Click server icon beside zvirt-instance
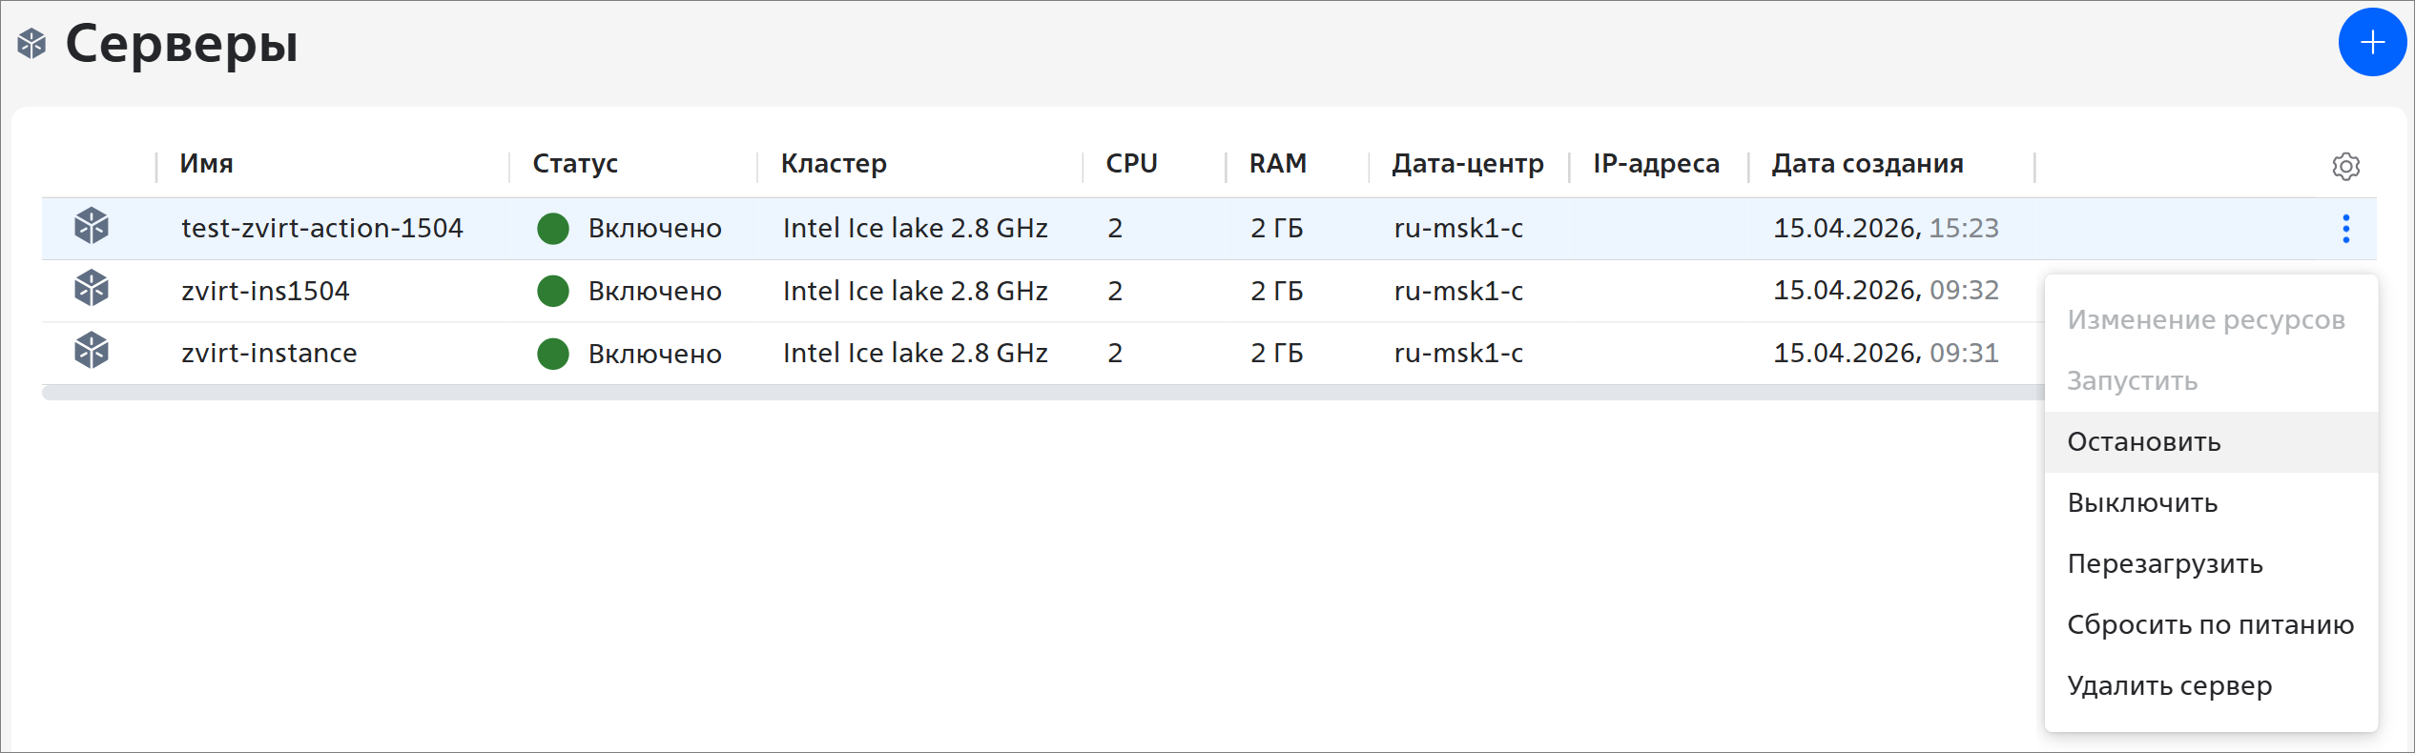Screen dimensions: 2415x753 pyautogui.click(x=92, y=351)
